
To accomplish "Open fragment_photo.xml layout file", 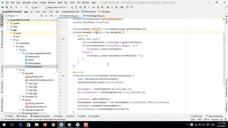I will tap(37, 107).
